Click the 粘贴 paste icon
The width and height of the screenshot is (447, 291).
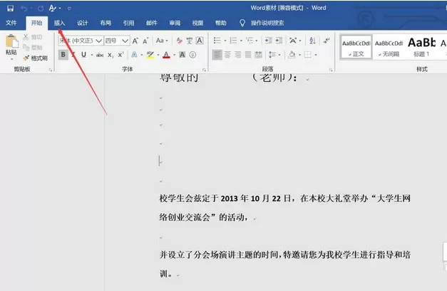[x=11, y=42]
